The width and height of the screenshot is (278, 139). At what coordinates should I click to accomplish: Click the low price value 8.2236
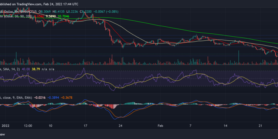pyautogui.click(x=73, y=12)
